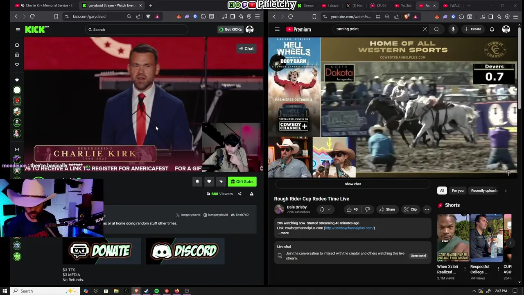Open the YouTube account avatar menu
Image resolution: width=524 pixels, height=295 pixels.
(506, 29)
